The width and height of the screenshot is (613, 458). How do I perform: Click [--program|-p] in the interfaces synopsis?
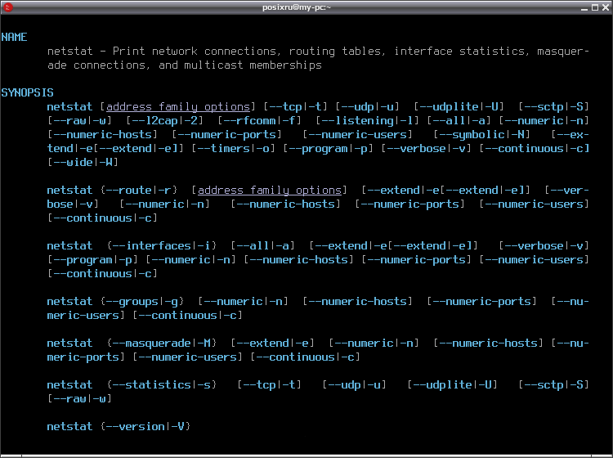click(x=92, y=260)
